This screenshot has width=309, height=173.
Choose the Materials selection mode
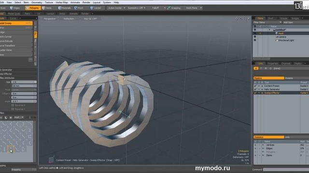click(x=64, y=8)
